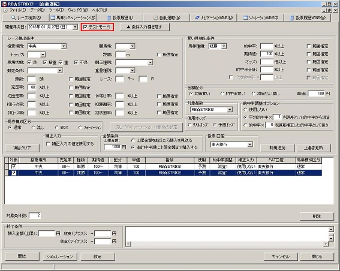
Task: Open the 投票口座 dropdown showing 楽天銀行
Action: point(250,144)
